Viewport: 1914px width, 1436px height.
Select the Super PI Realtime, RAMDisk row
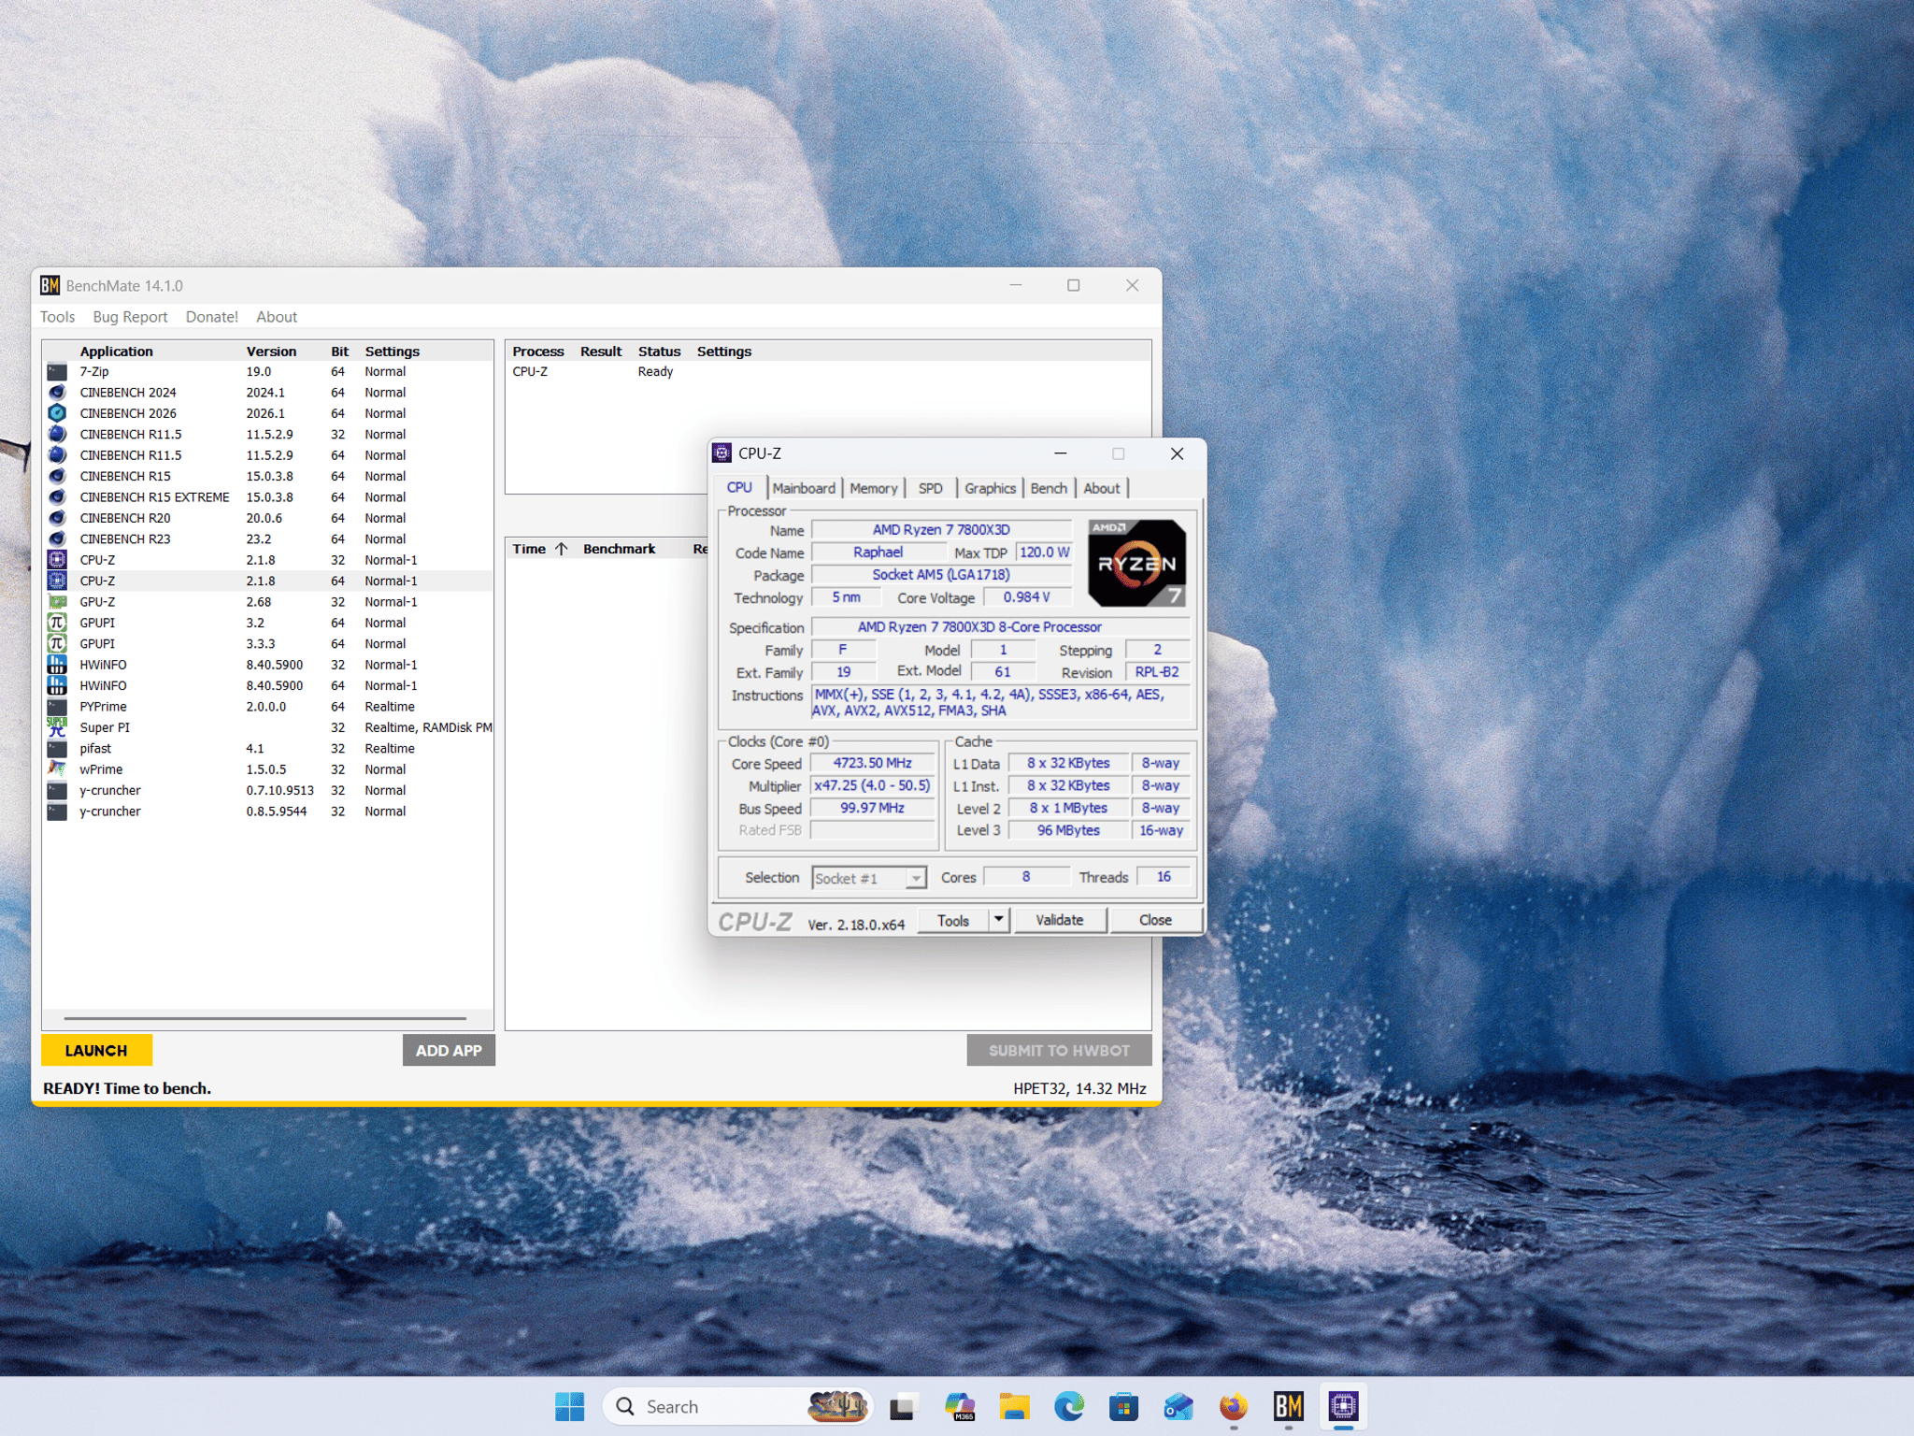(x=268, y=727)
